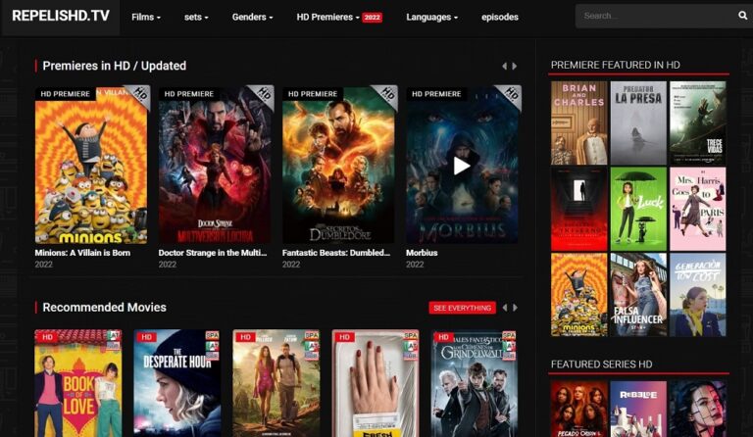Click the Minions: A Villain is Born title
Image resolution: width=753 pixels, height=437 pixels.
pyautogui.click(x=82, y=253)
